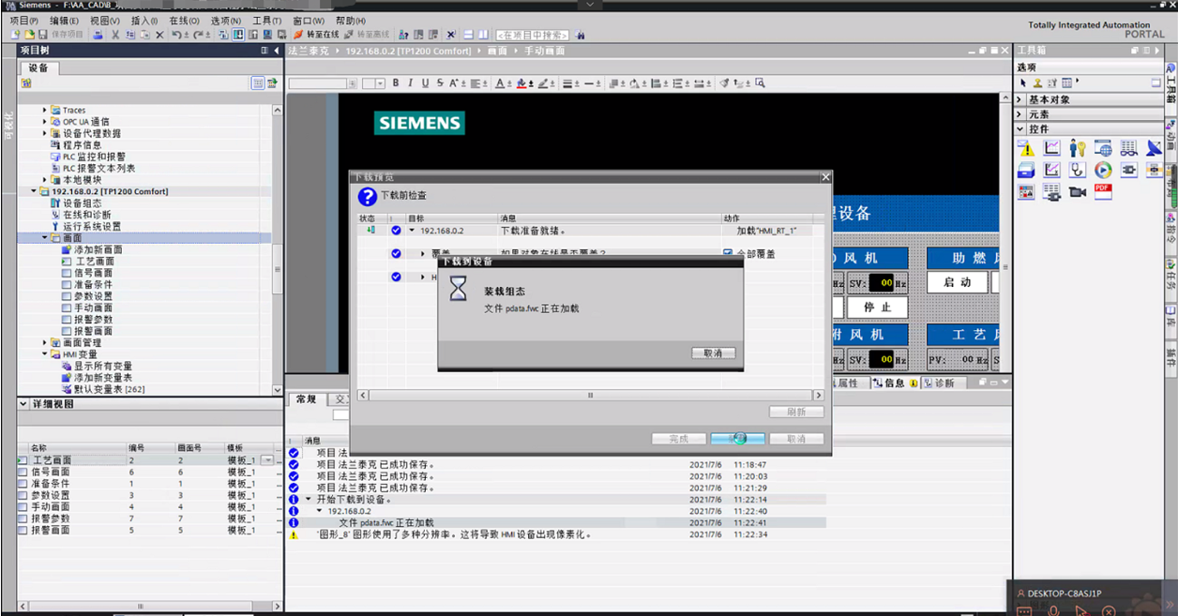Screen dimensions: 1178x616
Task: Click the 启动 button on the HMI screen
Action: 957,282
